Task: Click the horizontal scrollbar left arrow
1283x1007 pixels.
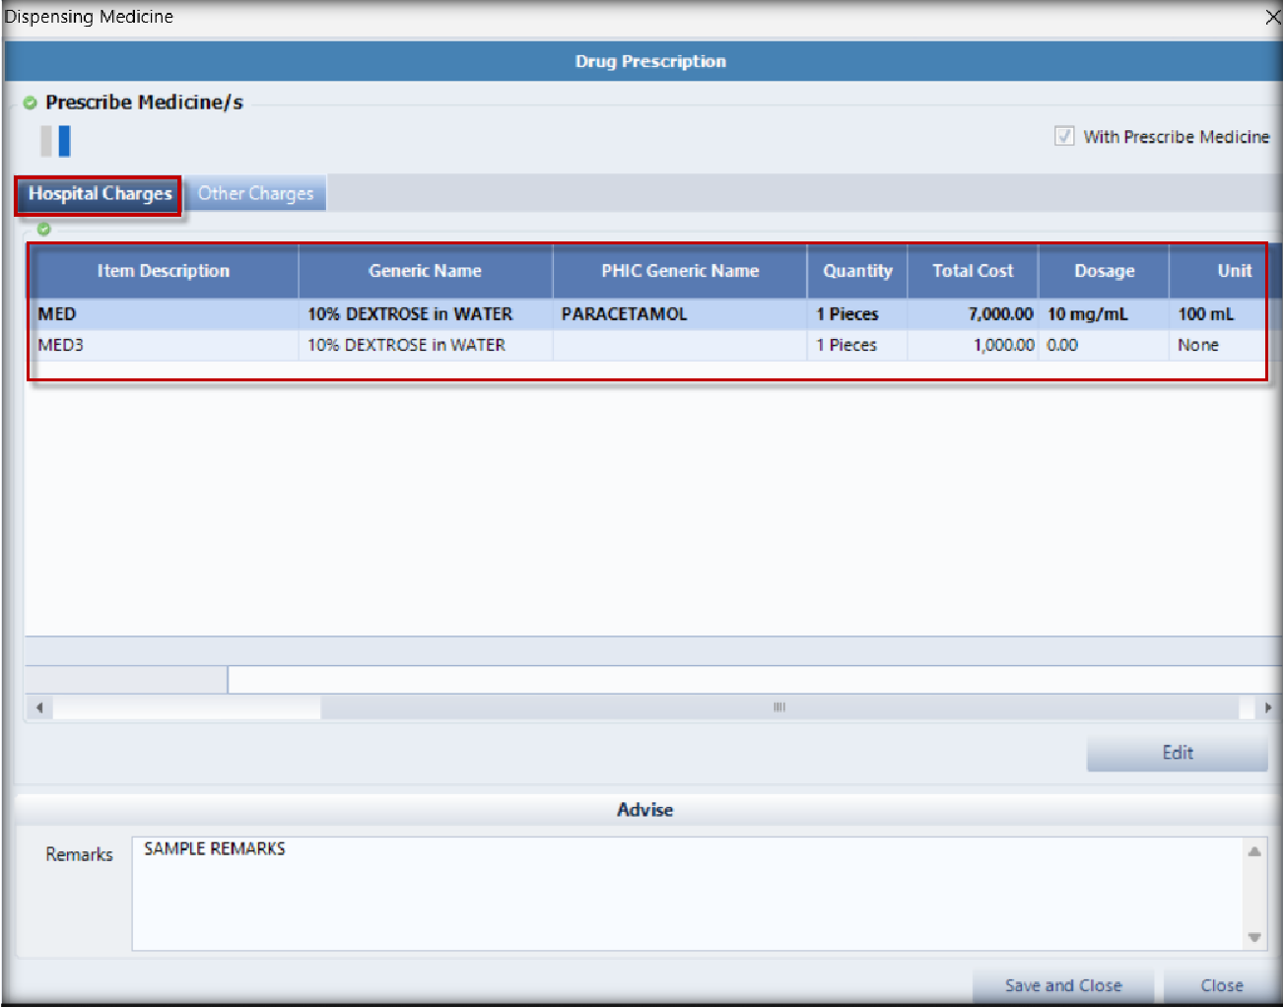Action: pos(39,707)
